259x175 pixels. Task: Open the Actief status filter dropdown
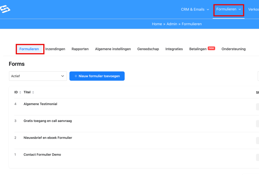click(x=38, y=76)
